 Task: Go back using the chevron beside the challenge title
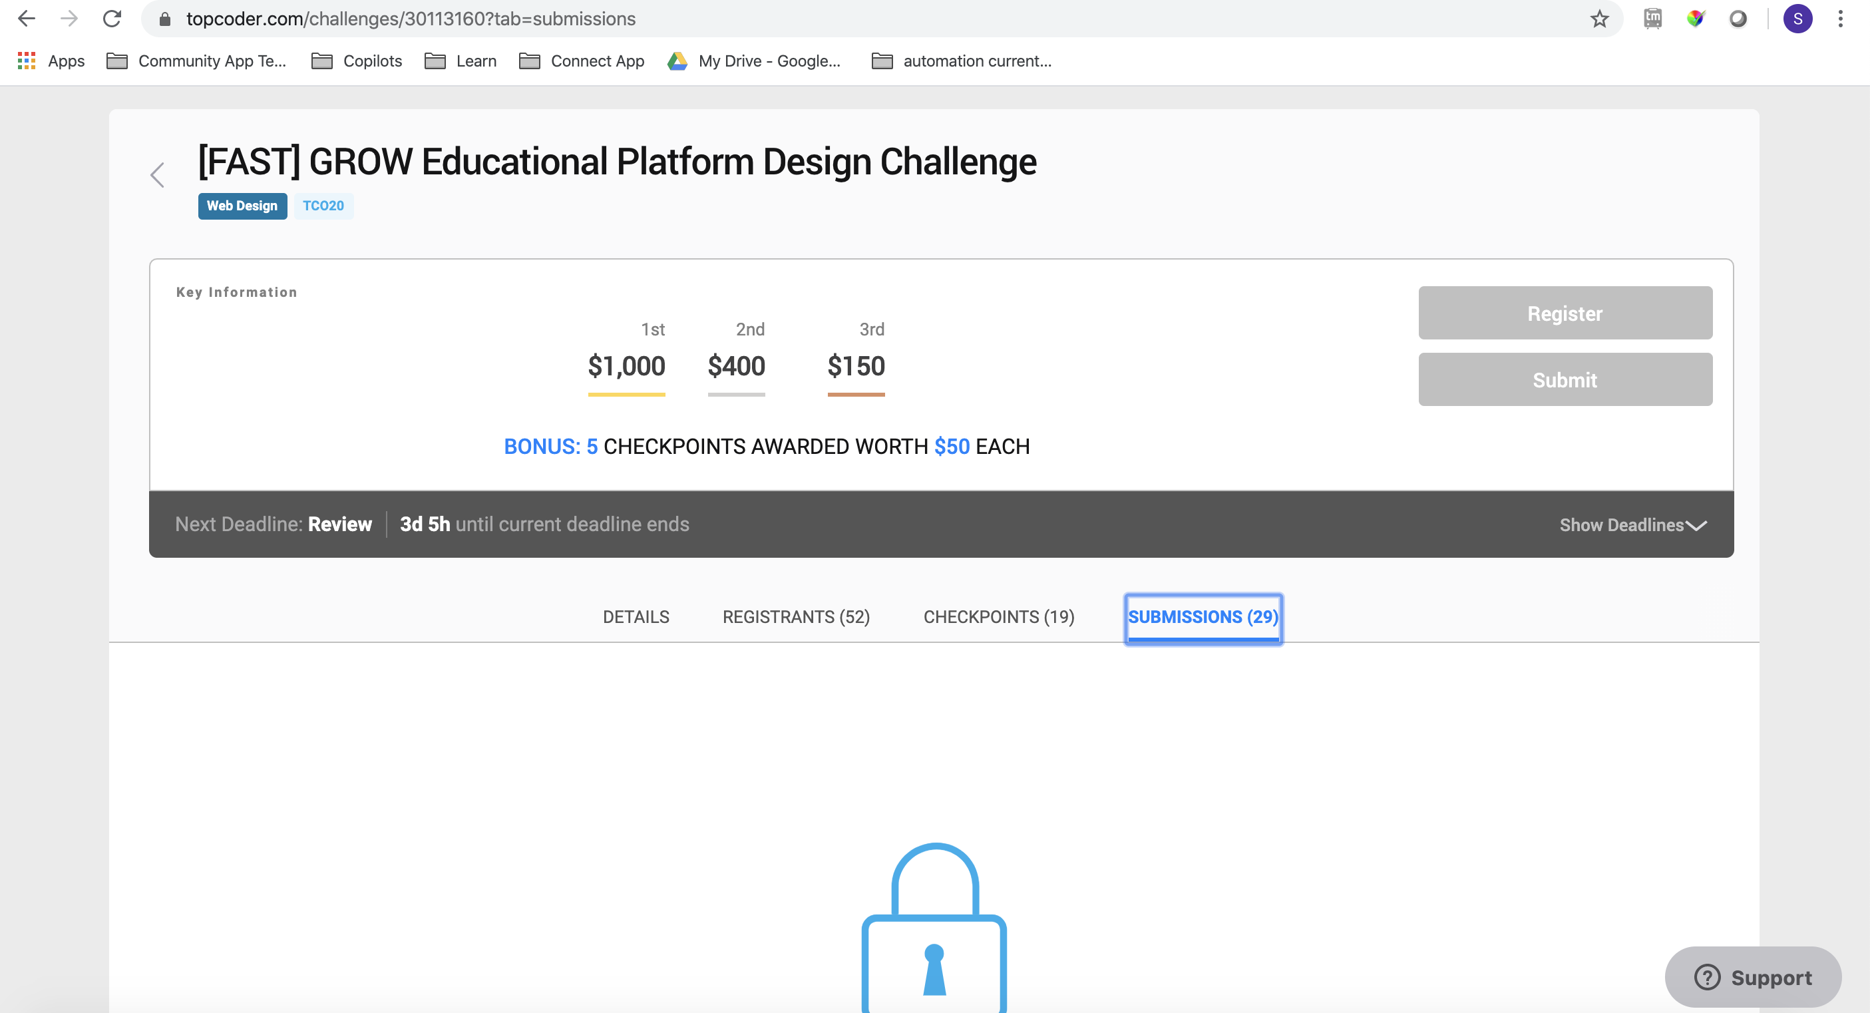pyautogui.click(x=158, y=175)
